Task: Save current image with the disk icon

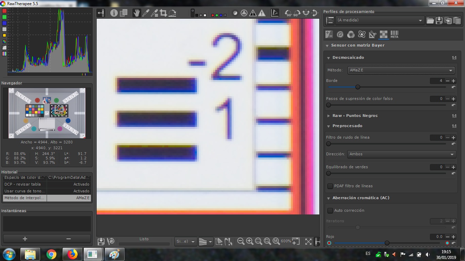Action: [101, 242]
